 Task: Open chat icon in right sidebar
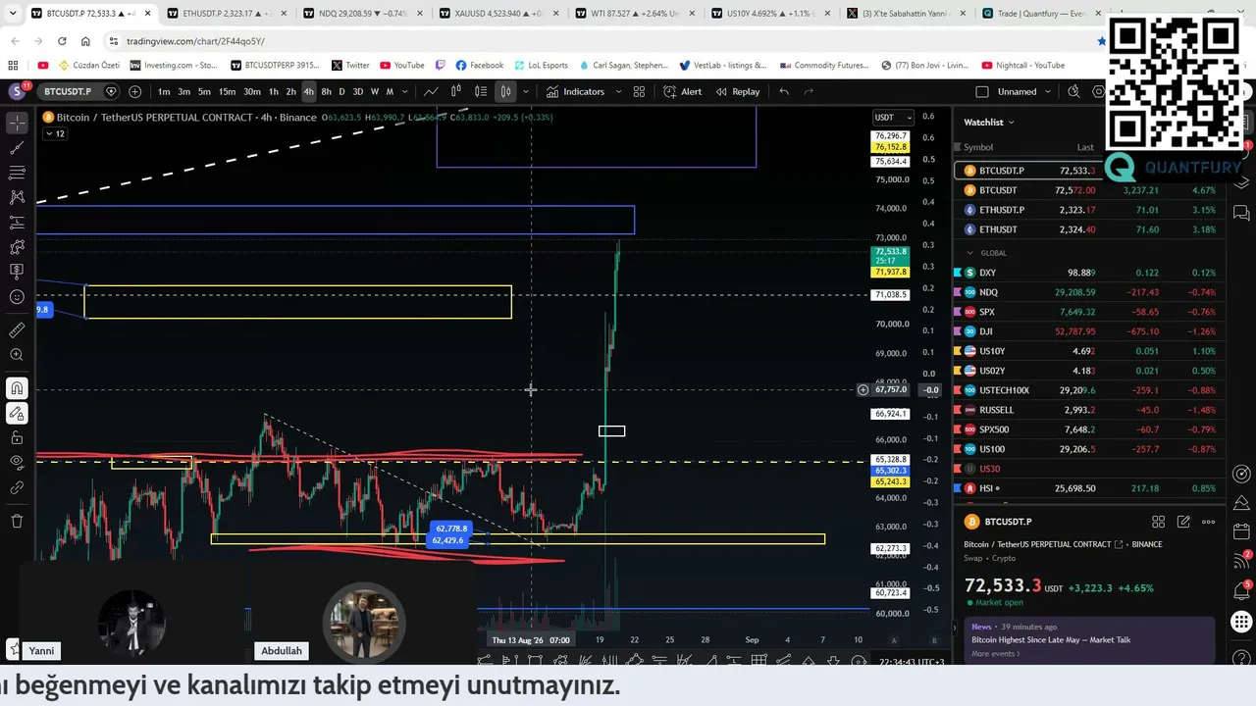(x=1241, y=213)
